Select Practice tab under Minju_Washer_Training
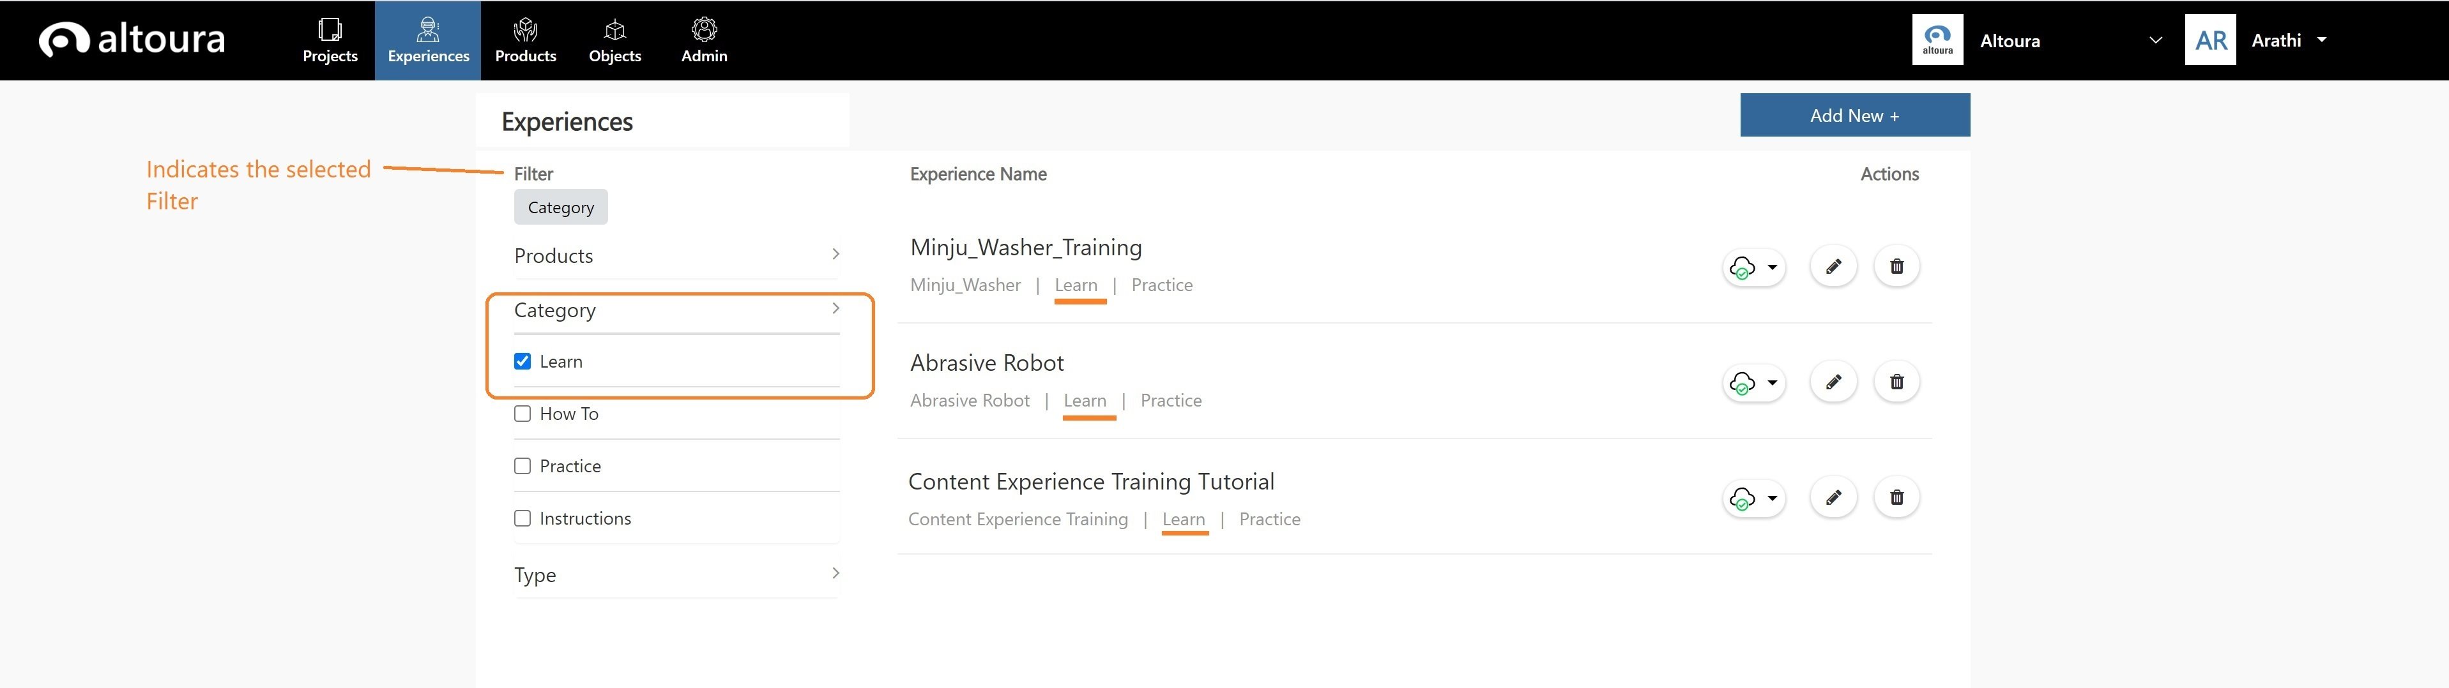This screenshot has width=2449, height=688. coord(1162,285)
